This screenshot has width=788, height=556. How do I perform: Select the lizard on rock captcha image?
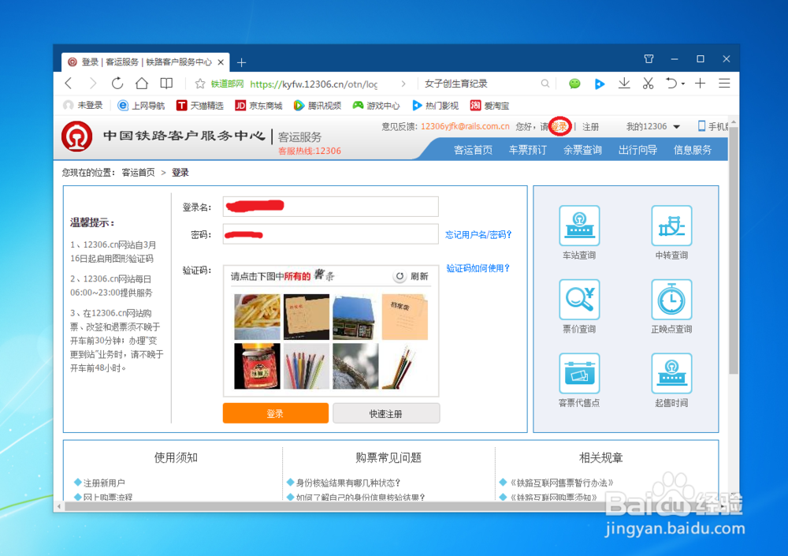pyautogui.click(x=355, y=366)
